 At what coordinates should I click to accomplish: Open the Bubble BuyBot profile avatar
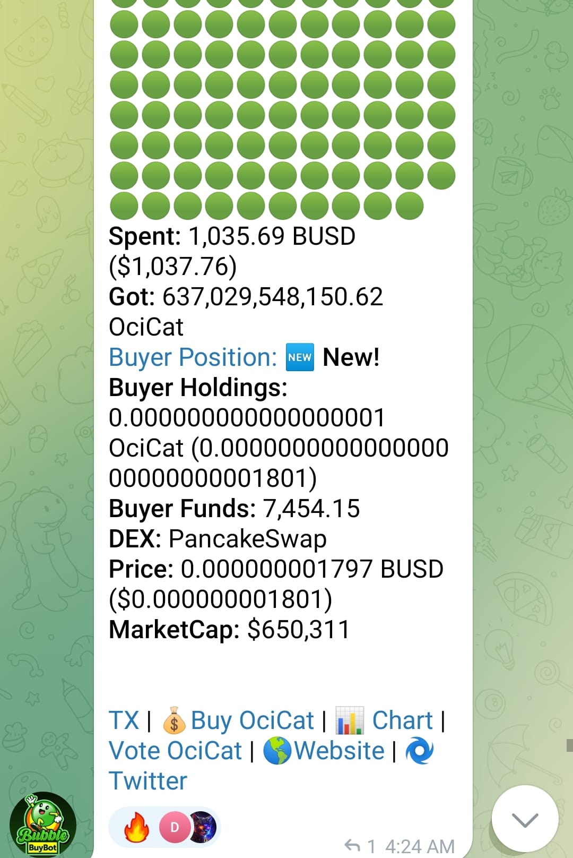(42, 824)
